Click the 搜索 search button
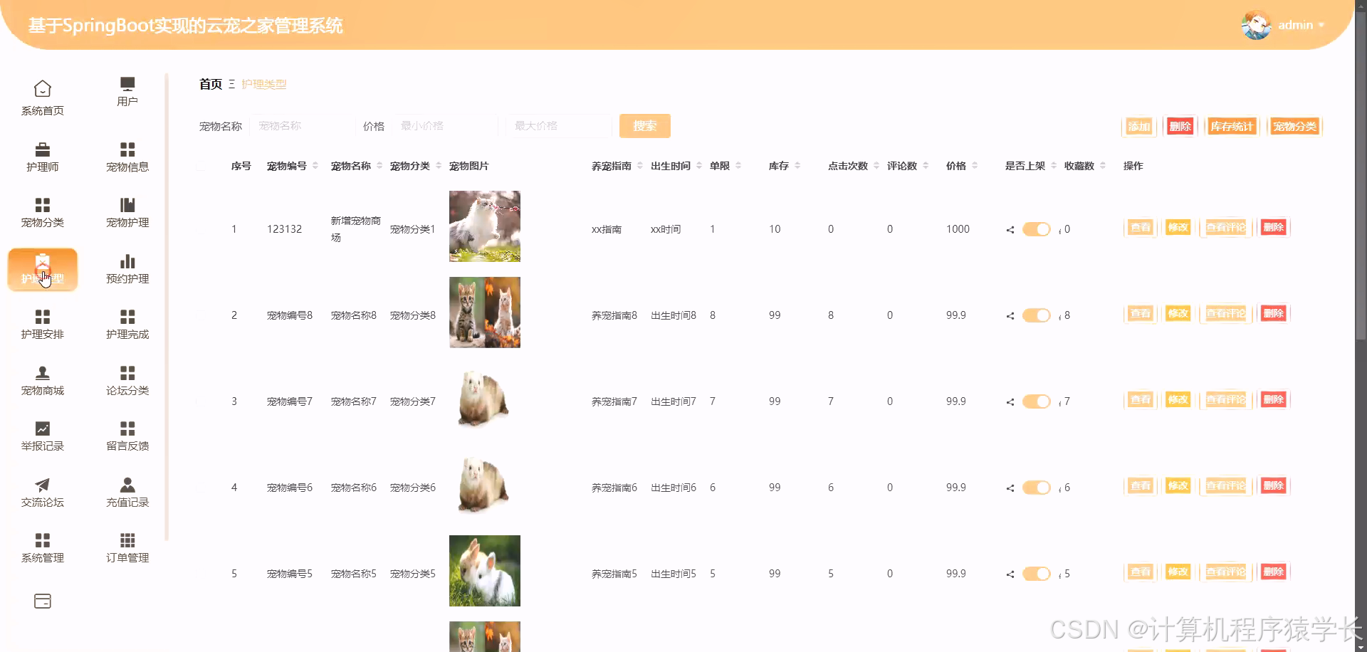Image resolution: width=1367 pixels, height=652 pixels. point(644,125)
